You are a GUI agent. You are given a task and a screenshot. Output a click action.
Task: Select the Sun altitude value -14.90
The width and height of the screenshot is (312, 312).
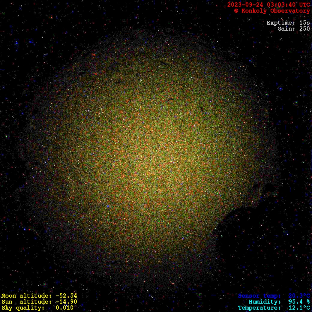pyautogui.click(x=66, y=302)
